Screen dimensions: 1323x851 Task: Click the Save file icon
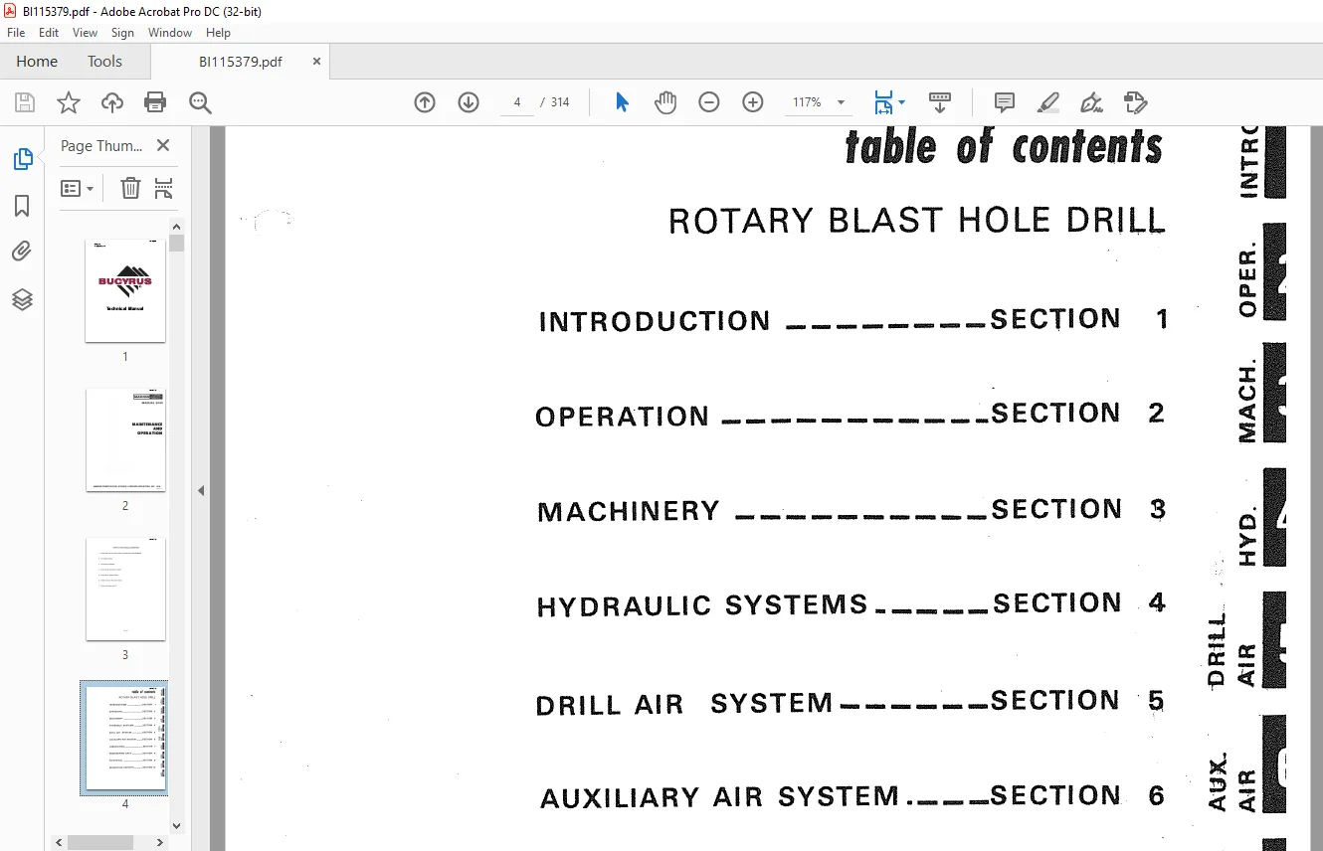pos(25,102)
